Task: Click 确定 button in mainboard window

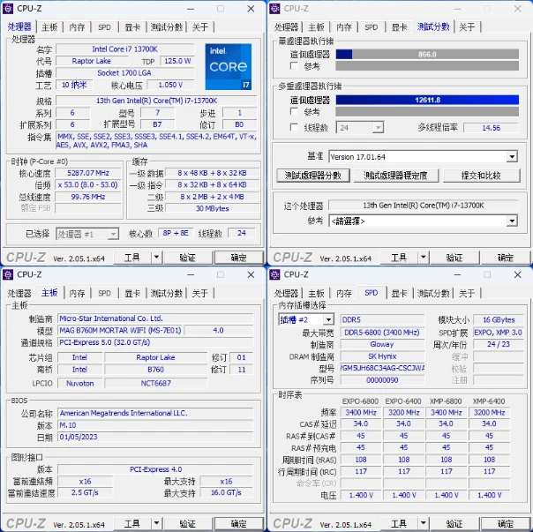Action: pyautogui.click(x=239, y=523)
